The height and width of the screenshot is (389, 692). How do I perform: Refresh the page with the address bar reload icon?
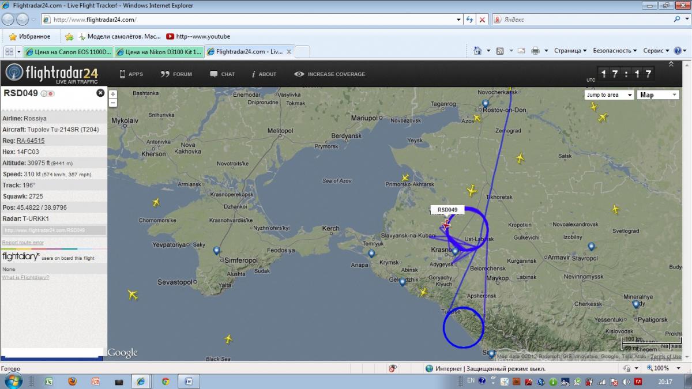click(470, 20)
